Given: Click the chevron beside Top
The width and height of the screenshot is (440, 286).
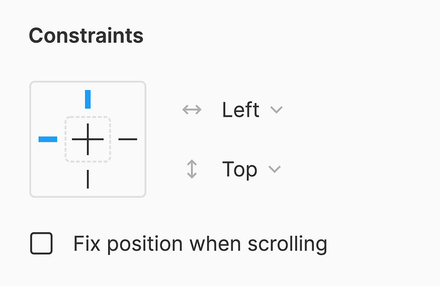Looking at the screenshot, I should [x=274, y=169].
